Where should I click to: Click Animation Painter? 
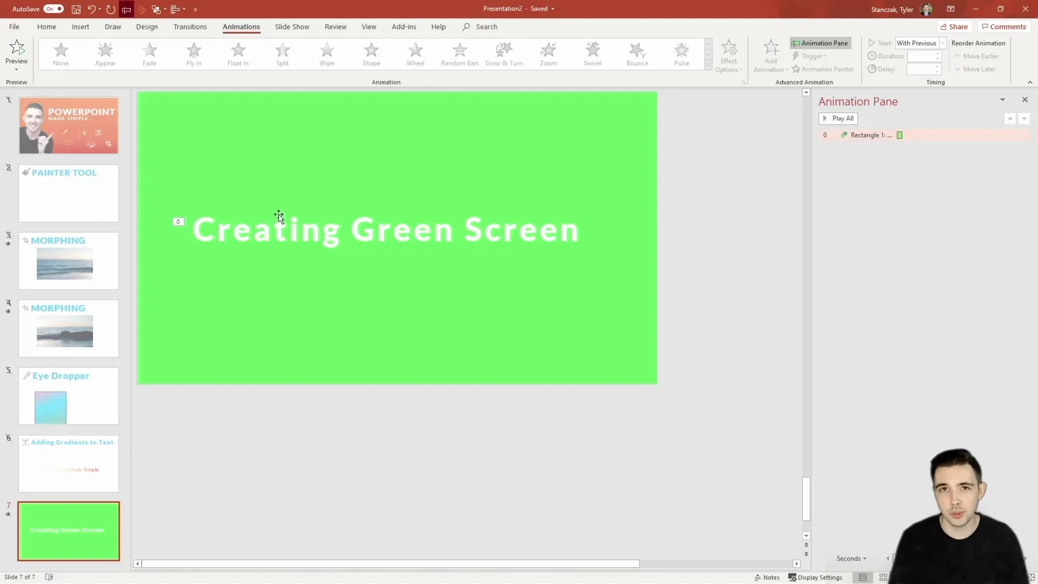[823, 69]
